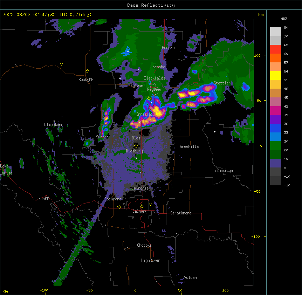The image size is (302, 295).
Task: Select the 33 dBZ blue color band
Action: 275,137
